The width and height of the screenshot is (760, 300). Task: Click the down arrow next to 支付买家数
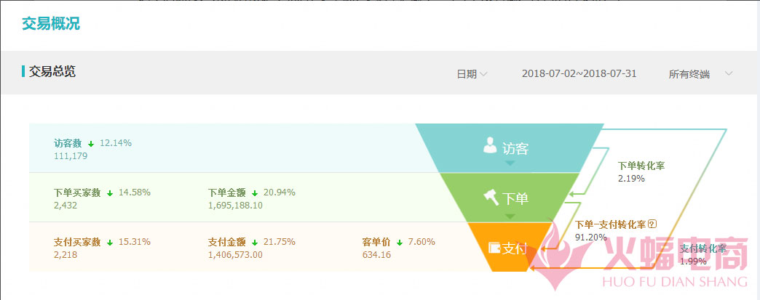109,243
